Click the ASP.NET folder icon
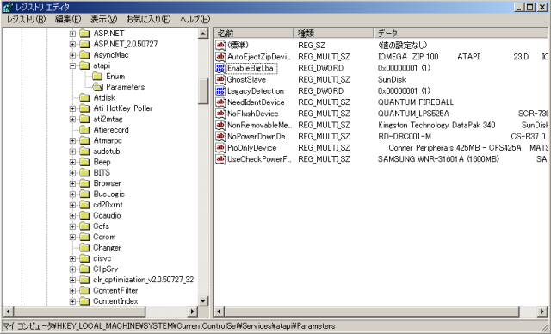551x334 pixels. (84, 34)
